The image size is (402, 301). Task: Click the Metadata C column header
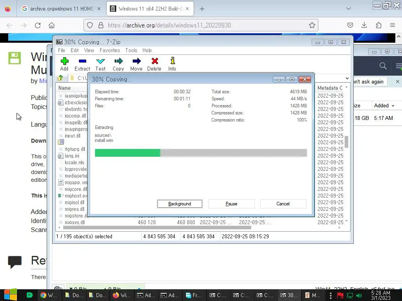(x=330, y=88)
